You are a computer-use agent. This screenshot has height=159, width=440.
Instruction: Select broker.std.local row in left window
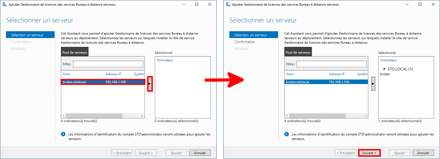pyautogui.click(x=103, y=82)
